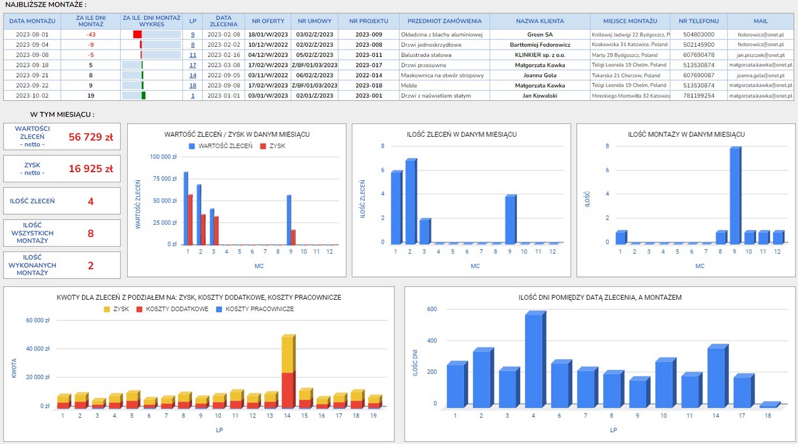Click blue KOSZTY PRACOWNICZE legend swatch
The width and height of the screenshot is (798, 444).
coord(217,309)
